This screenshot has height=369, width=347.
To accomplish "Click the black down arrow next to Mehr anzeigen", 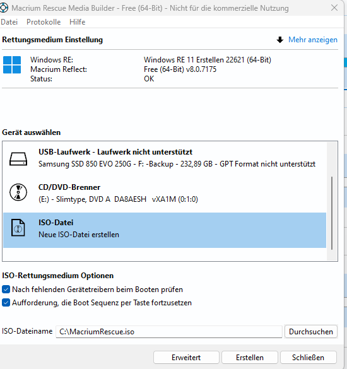I will 279,40.
